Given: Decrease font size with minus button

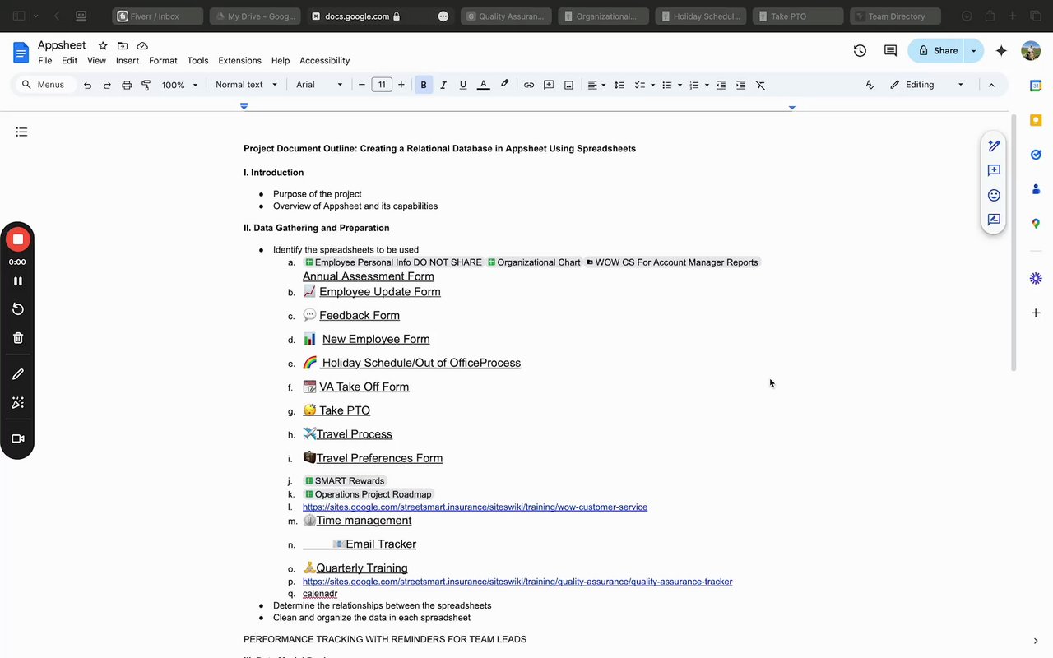Looking at the screenshot, I should pyautogui.click(x=362, y=85).
